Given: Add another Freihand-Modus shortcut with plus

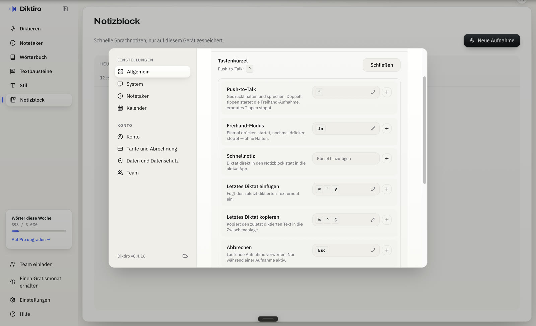Looking at the screenshot, I should point(387,128).
